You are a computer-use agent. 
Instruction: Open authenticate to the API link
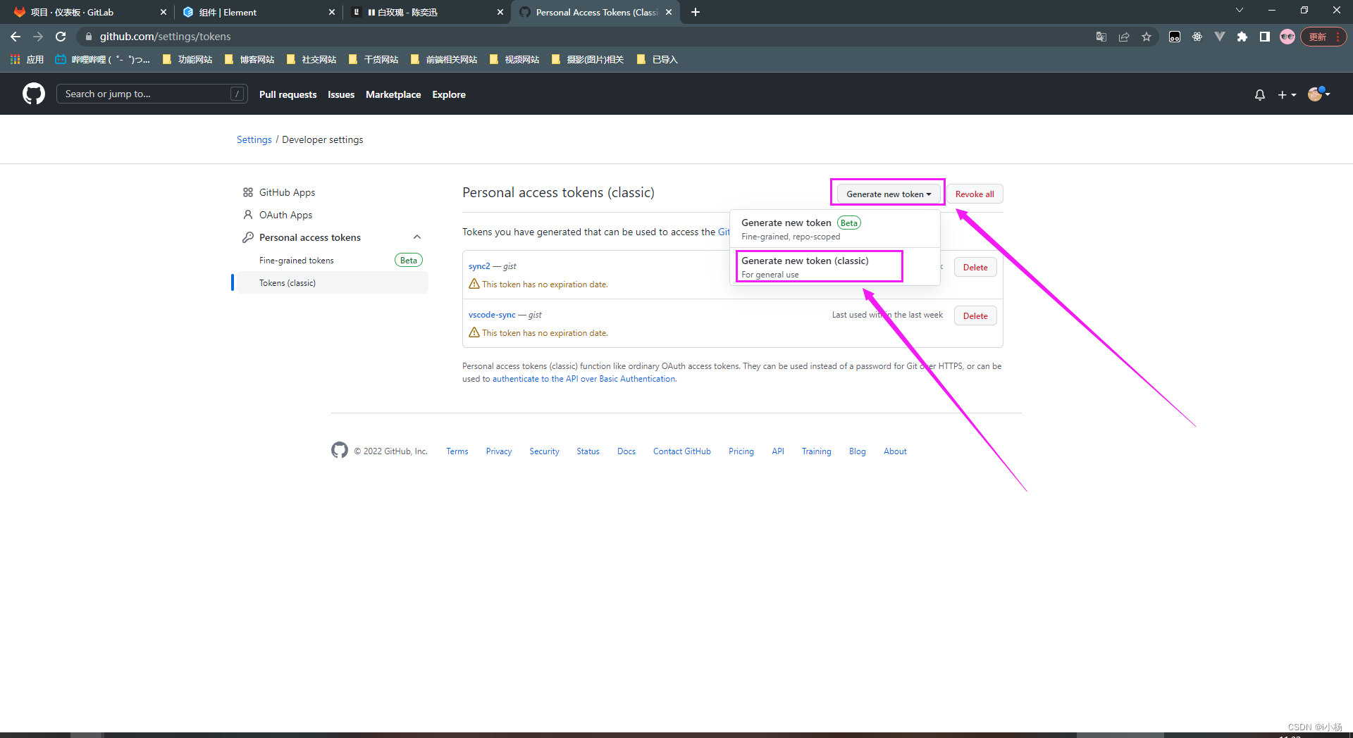point(583,379)
